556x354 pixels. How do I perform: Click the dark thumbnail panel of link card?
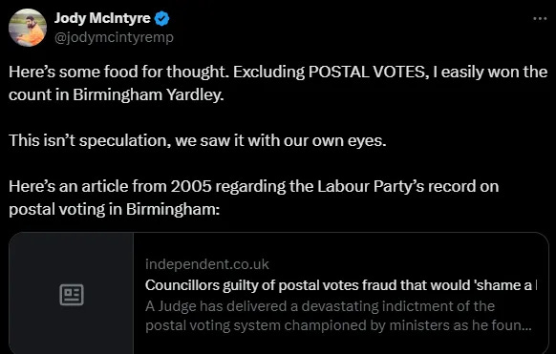[x=72, y=293]
